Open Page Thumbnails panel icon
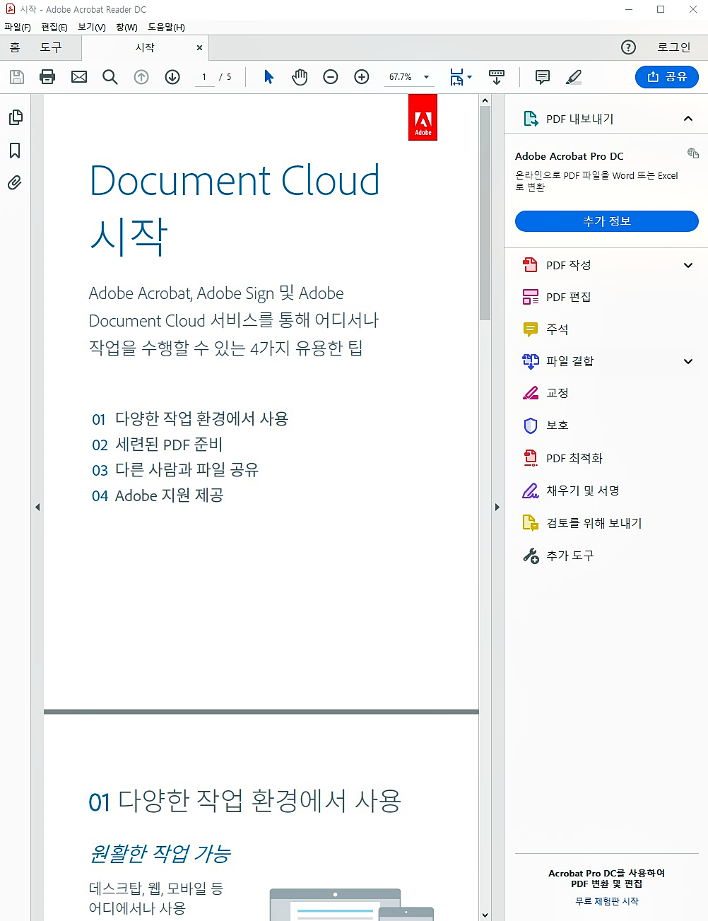Image resolution: width=708 pixels, height=921 pixels. (x=15, y=117)
